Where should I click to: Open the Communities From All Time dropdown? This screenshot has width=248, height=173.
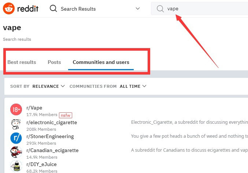tap(133, 86)
